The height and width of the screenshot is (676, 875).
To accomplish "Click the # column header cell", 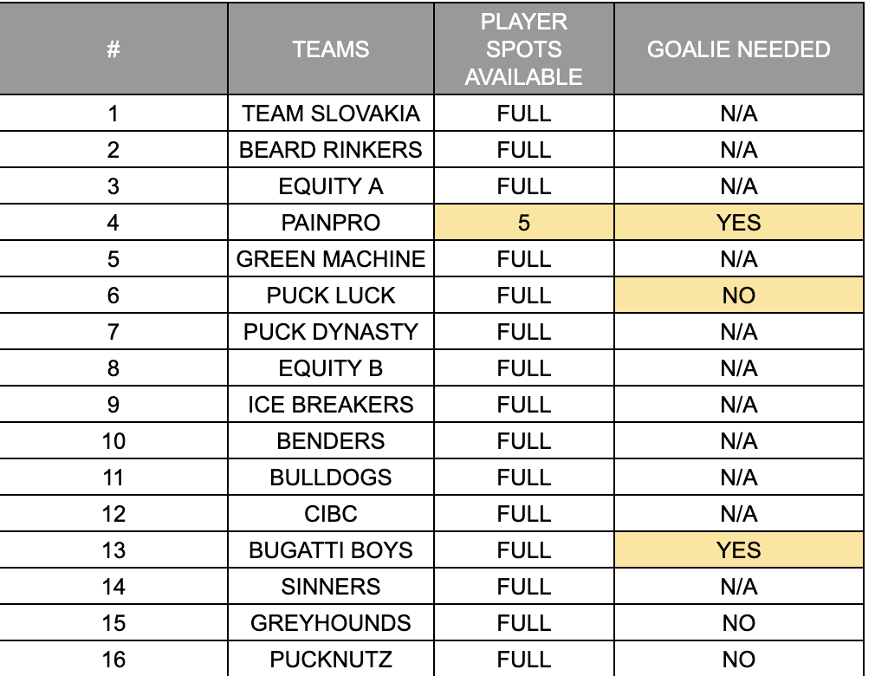I will (x=113, y=49).
